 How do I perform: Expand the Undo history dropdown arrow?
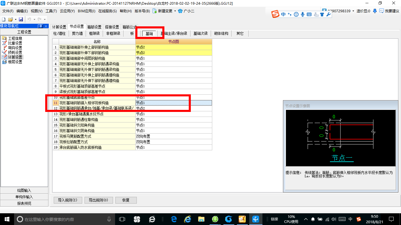(34, 20)
